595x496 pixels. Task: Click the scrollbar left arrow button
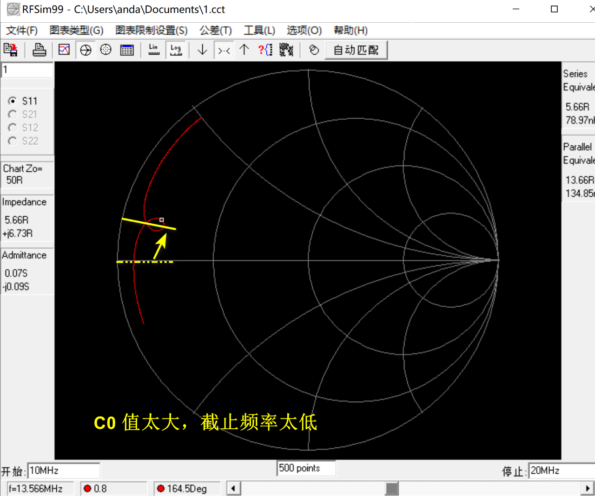point(233,488)
